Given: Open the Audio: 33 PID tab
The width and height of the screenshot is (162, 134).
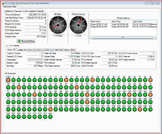Looking at the screenshot, I should pyautogui.click(x=22, y=50).
